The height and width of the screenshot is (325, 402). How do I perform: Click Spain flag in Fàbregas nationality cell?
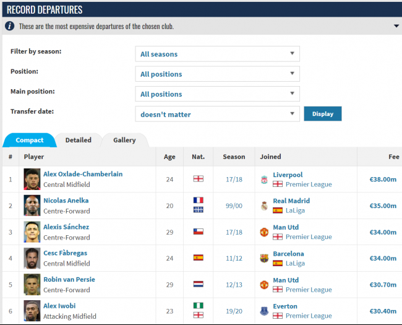[x=198, y=258]
